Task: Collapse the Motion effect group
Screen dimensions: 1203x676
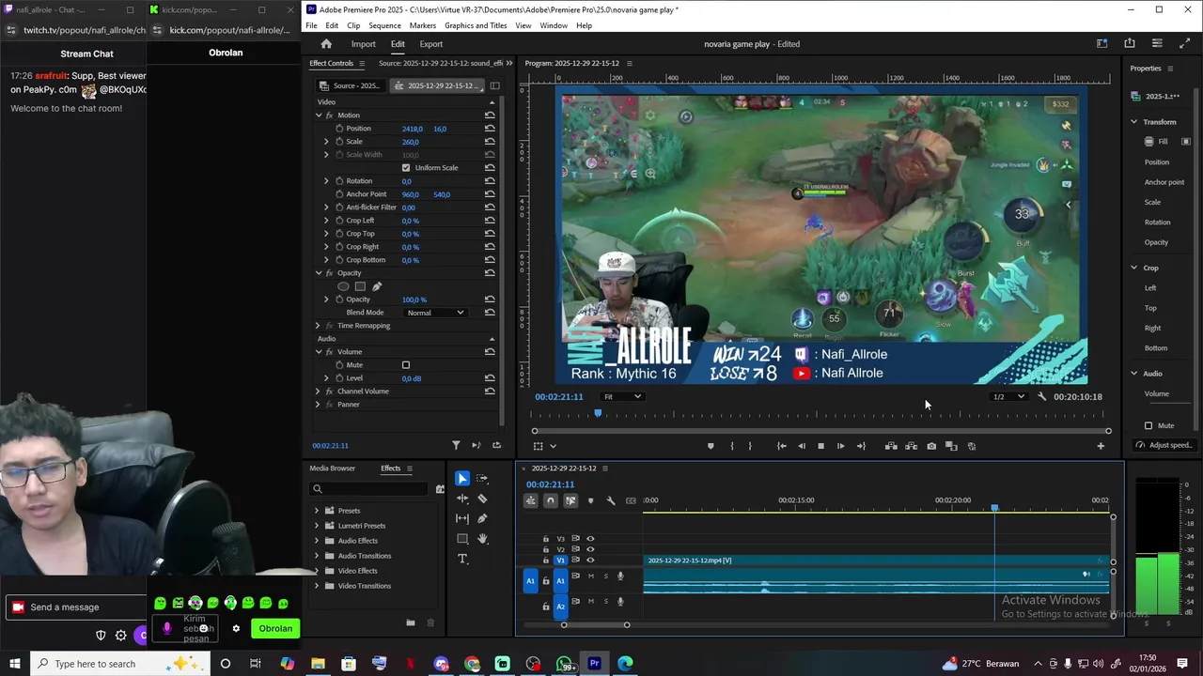Action: 319,115
